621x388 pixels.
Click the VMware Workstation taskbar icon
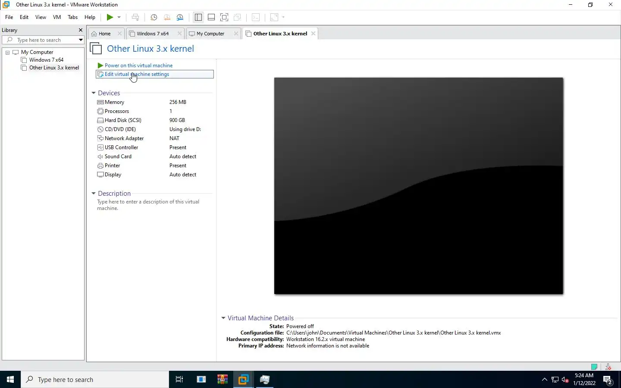coord(243,379)
